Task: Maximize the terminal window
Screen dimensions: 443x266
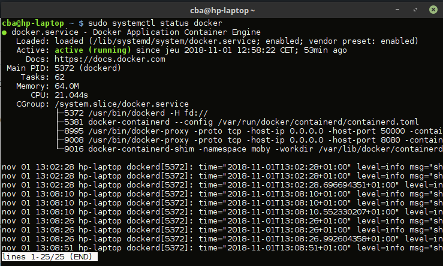Action: coord(415,10)
